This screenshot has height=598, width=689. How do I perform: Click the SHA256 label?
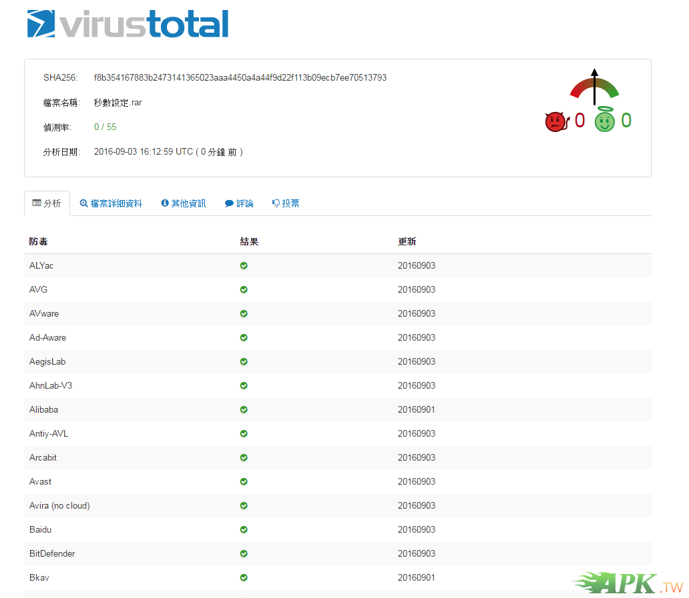click(x=60, y=77)
